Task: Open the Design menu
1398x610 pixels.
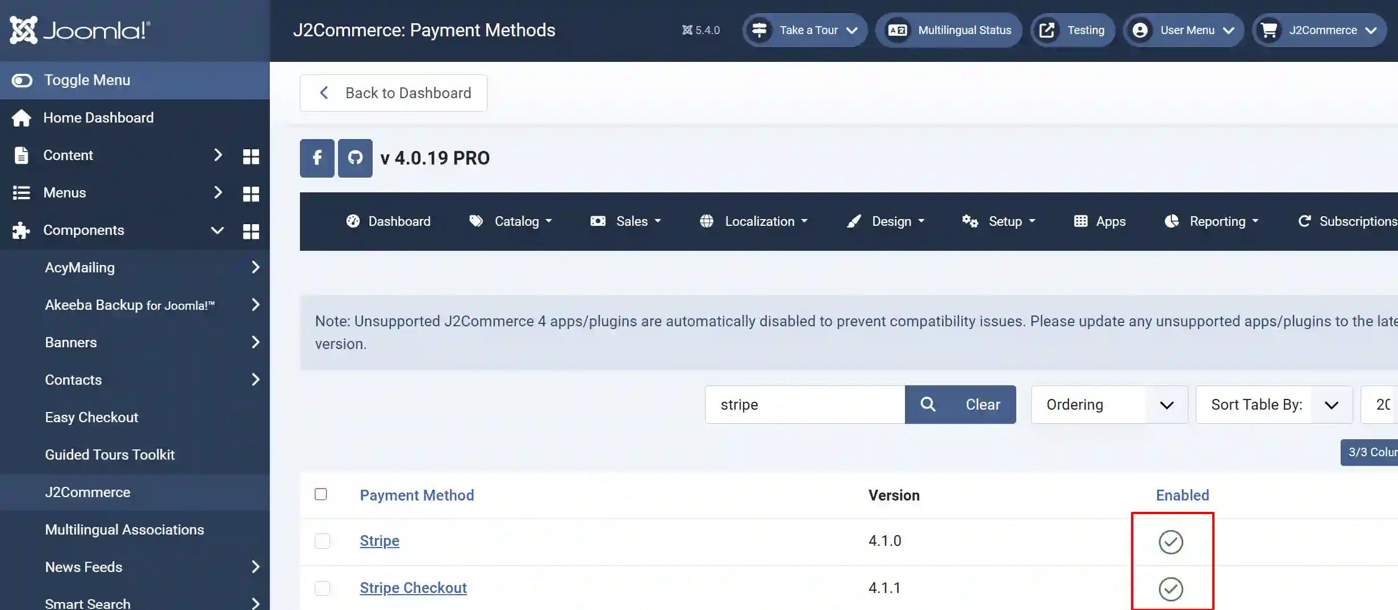Action: [886, 221]
